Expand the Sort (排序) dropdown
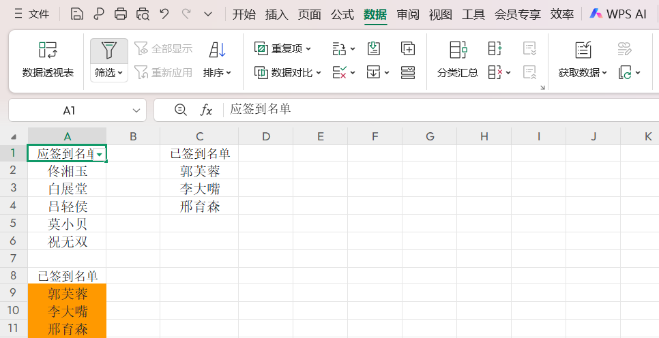Screen dimensions: 659x338 218,72
